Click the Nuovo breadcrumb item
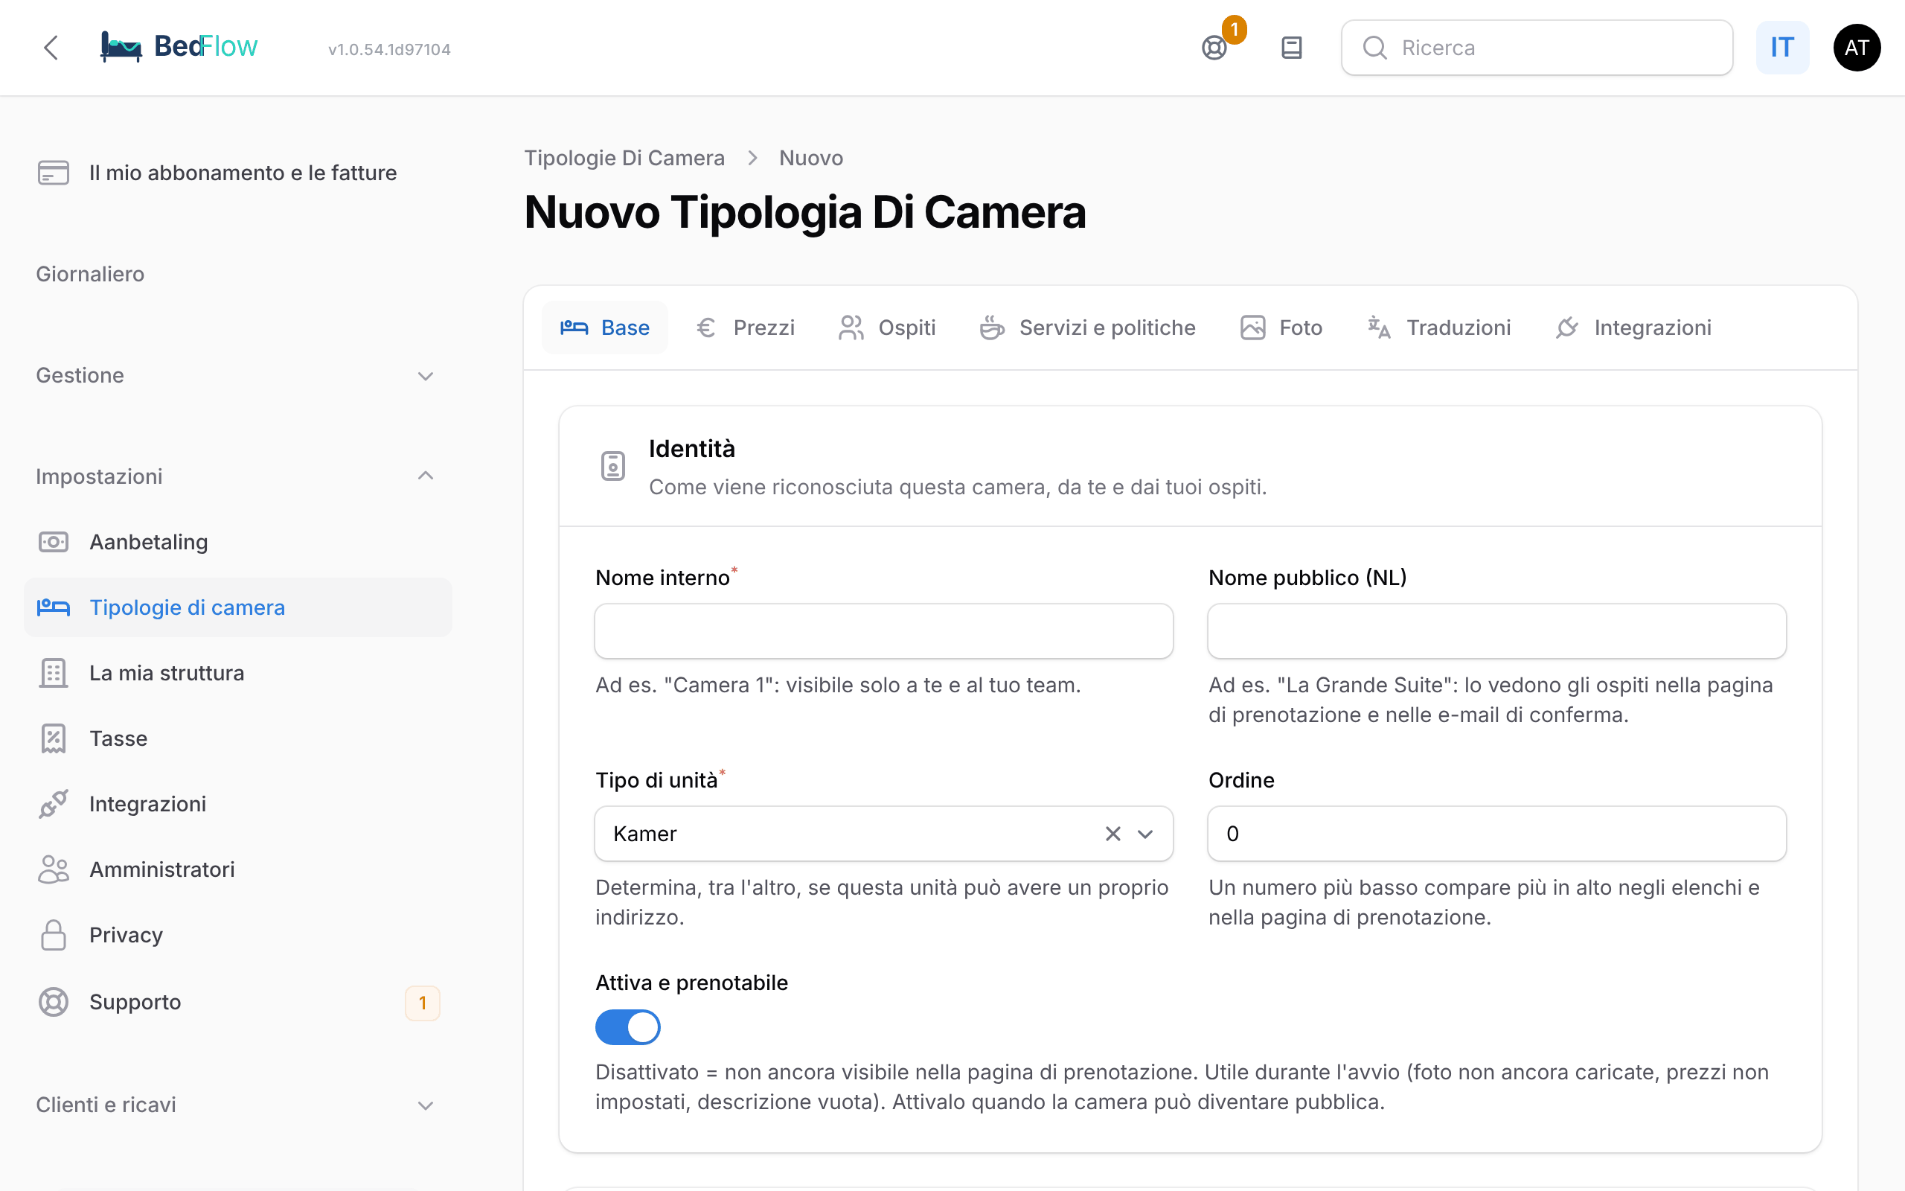Viewport: 1905px width, 1191px height. click(811, 158)
